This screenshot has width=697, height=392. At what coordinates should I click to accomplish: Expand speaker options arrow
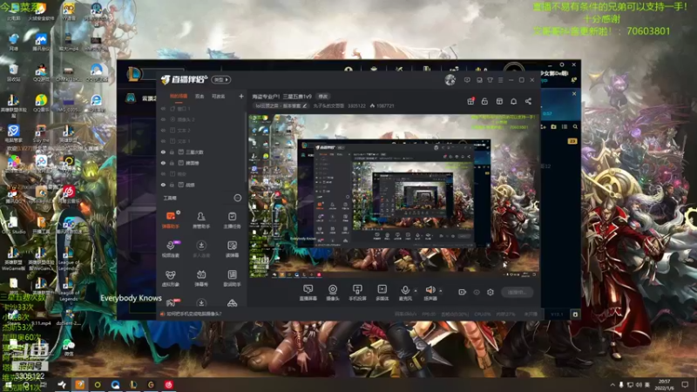pyautogui.click(x=441, y=291)
